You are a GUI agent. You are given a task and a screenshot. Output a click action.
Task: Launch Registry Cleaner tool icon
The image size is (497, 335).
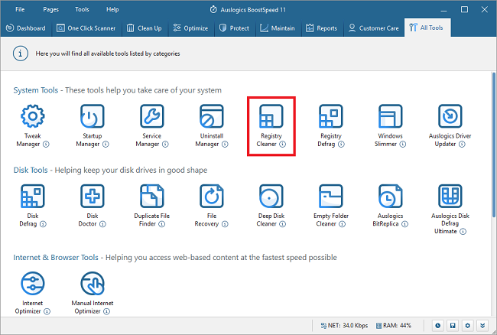[271, 116]
